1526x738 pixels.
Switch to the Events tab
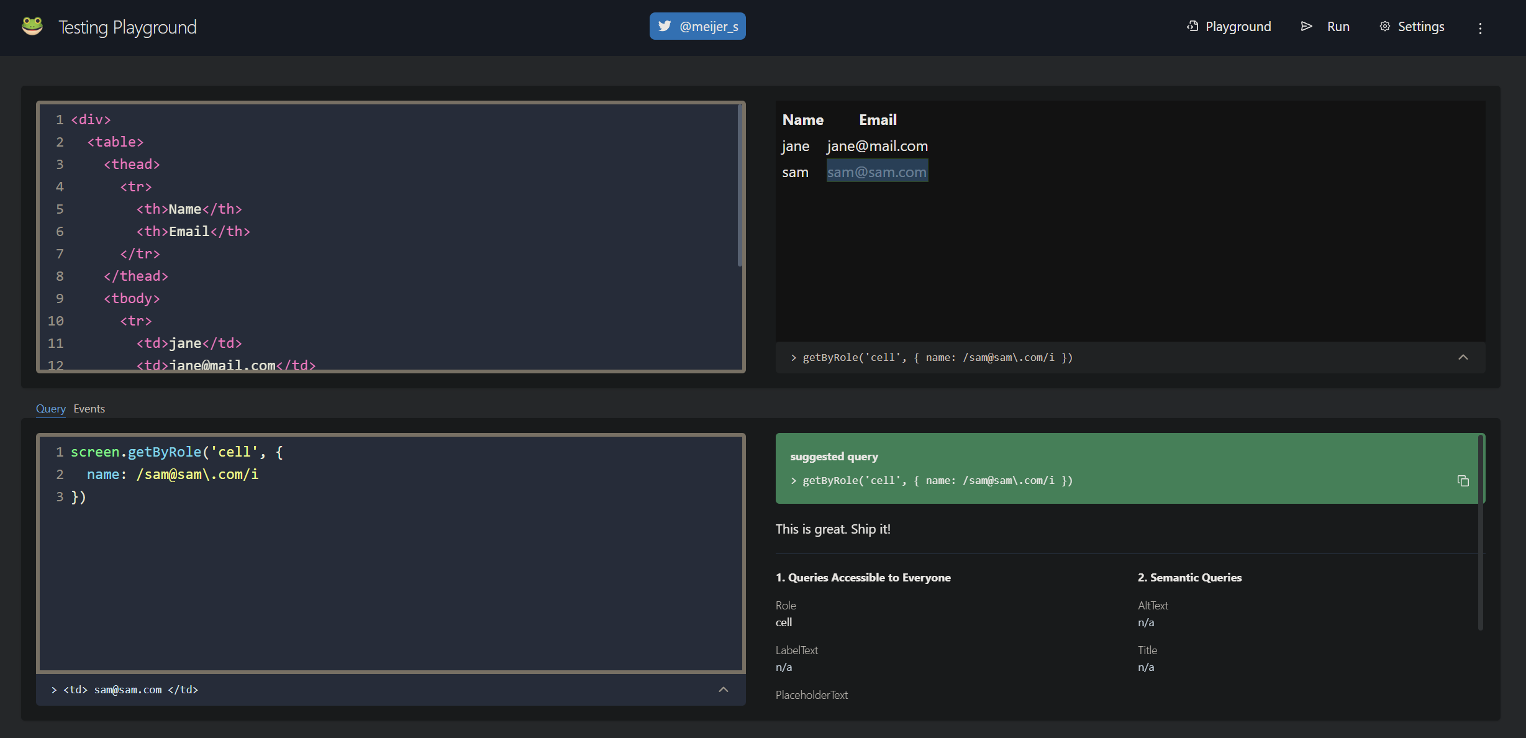pos(89,409)
